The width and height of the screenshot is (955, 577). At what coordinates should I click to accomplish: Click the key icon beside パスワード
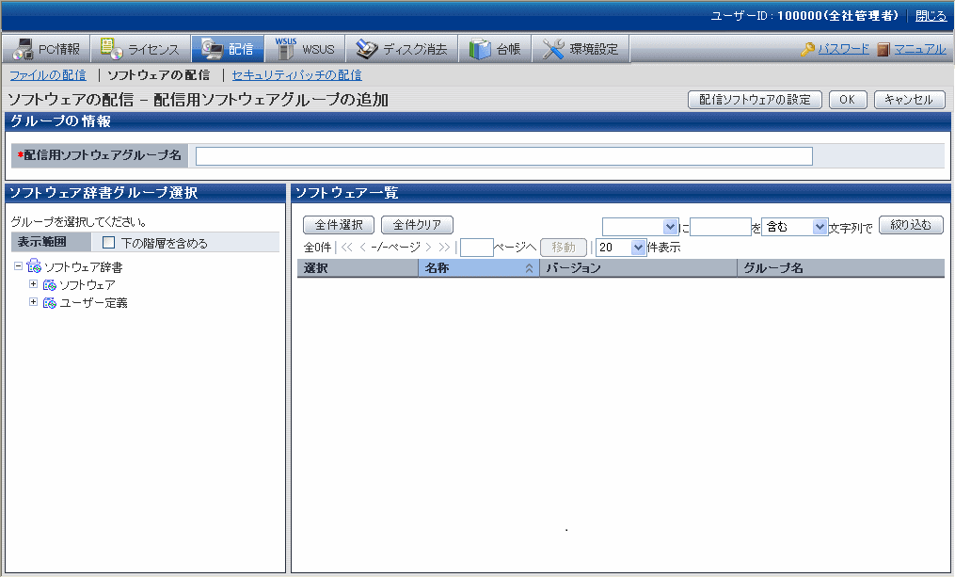click(x=807, y=49)
